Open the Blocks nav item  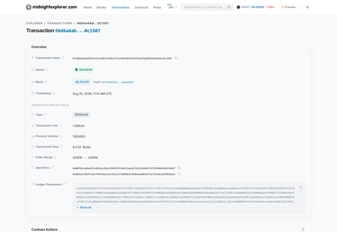click(x=102, y=7)
